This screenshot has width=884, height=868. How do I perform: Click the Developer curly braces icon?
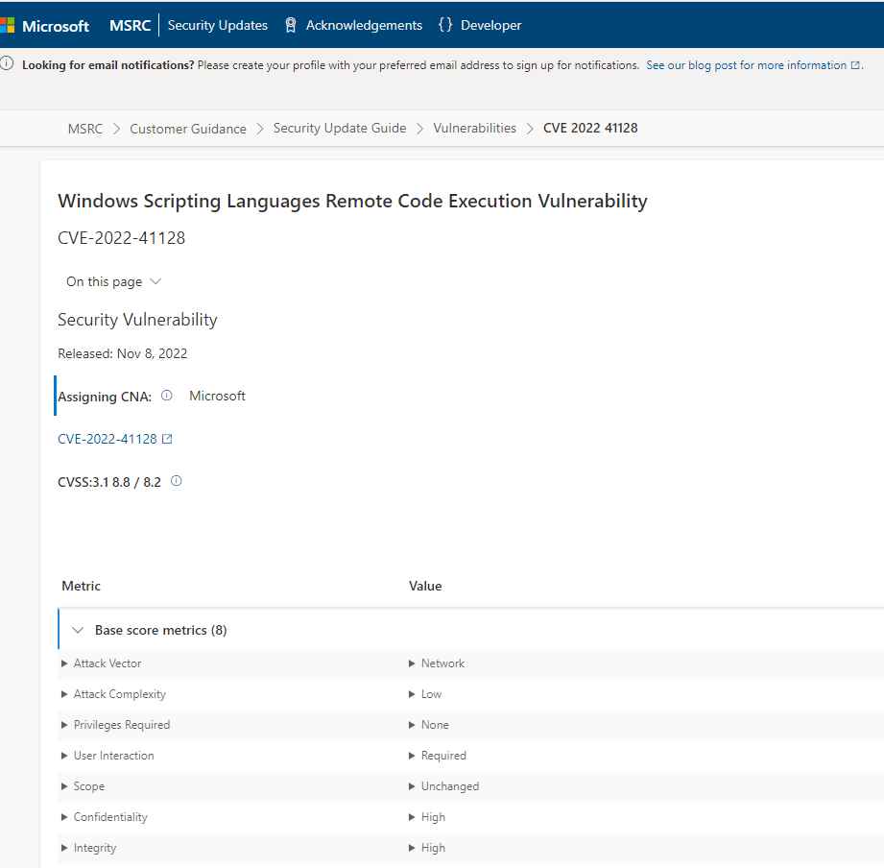445,25
